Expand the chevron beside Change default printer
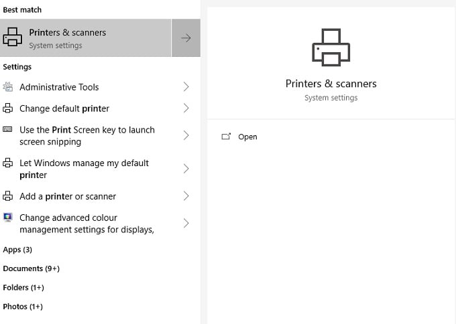Screen dimensions: 456x324 tap(186, 108)
